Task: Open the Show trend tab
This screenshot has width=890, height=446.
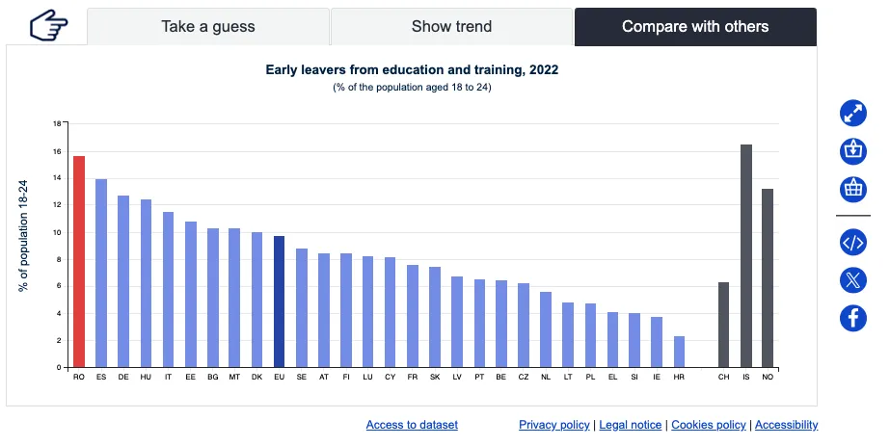Action: click(451, 27)
